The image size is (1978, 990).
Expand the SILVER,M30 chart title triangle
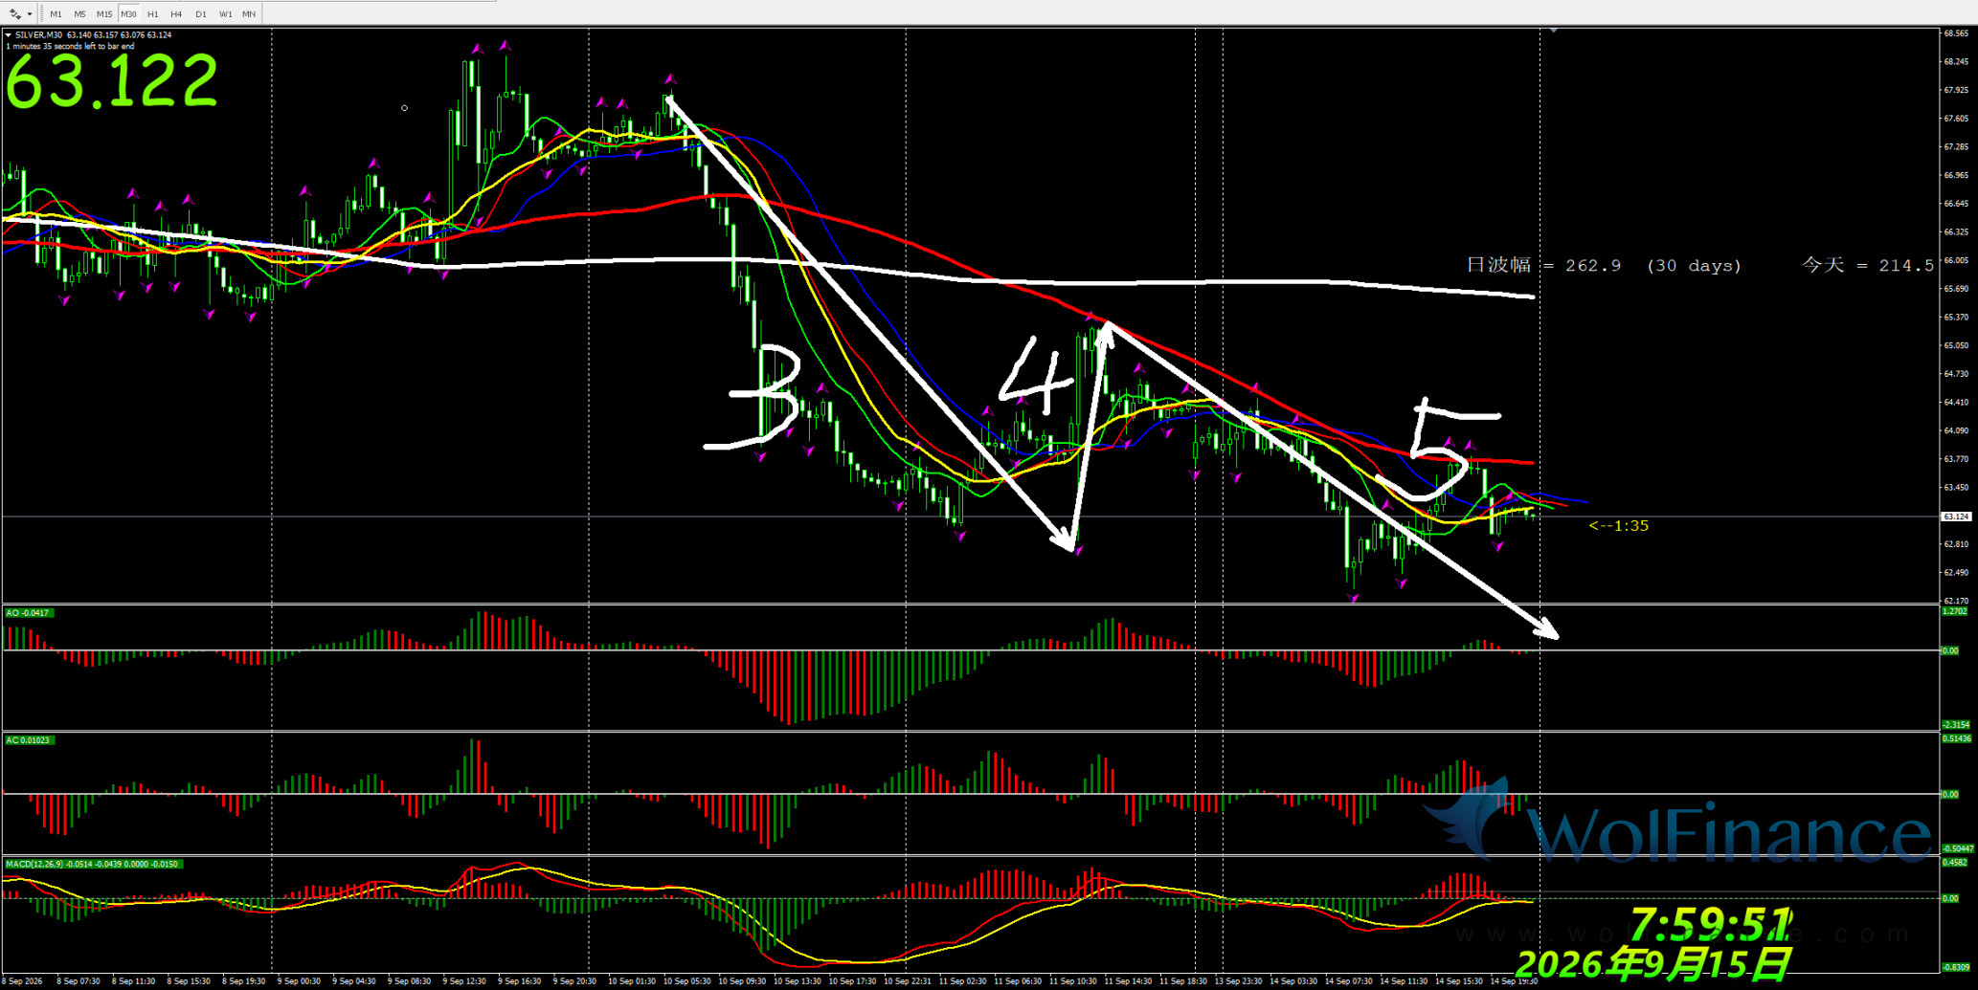pyautogui.click(x=9, y=35)
